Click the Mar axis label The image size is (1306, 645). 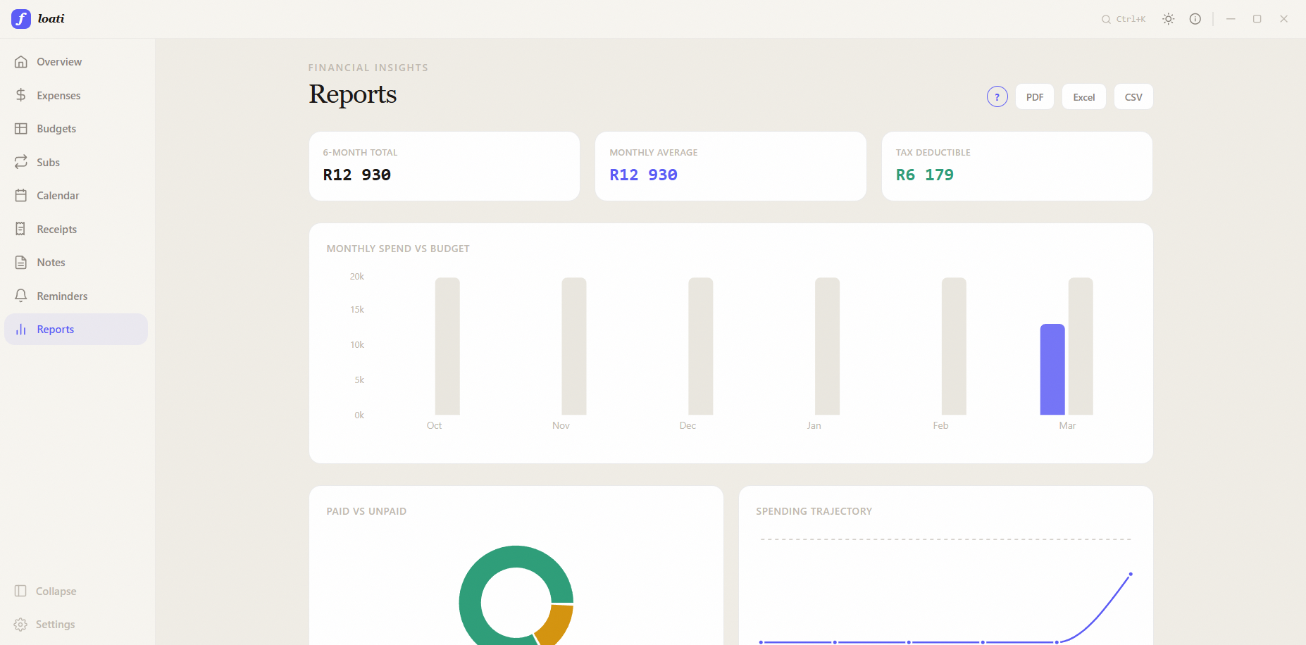tap(1067, 425)
